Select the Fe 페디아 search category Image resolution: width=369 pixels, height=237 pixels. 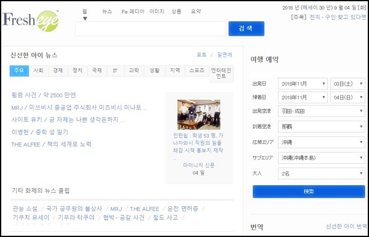[x=133, y=12]
